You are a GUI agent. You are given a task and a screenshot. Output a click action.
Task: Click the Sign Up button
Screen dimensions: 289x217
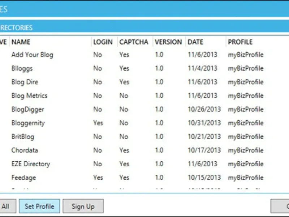tap(83, 206)
